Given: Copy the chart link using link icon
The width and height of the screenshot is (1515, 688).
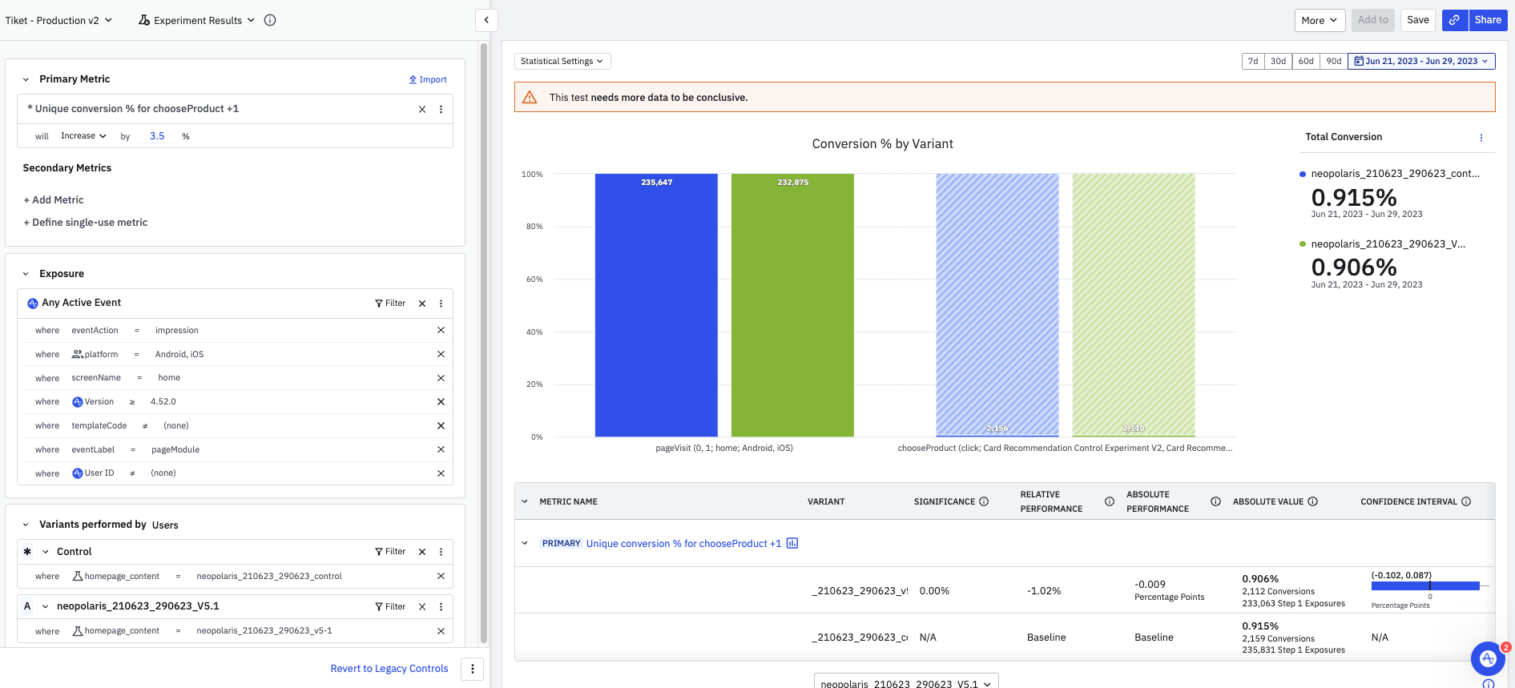Looking at the screenshot, I should 1454,20.
